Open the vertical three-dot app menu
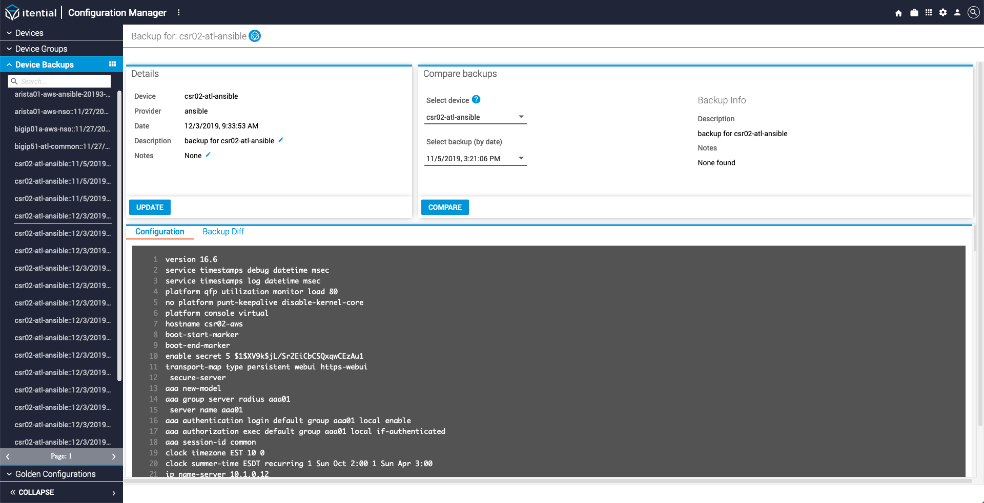 coord(178,12)
